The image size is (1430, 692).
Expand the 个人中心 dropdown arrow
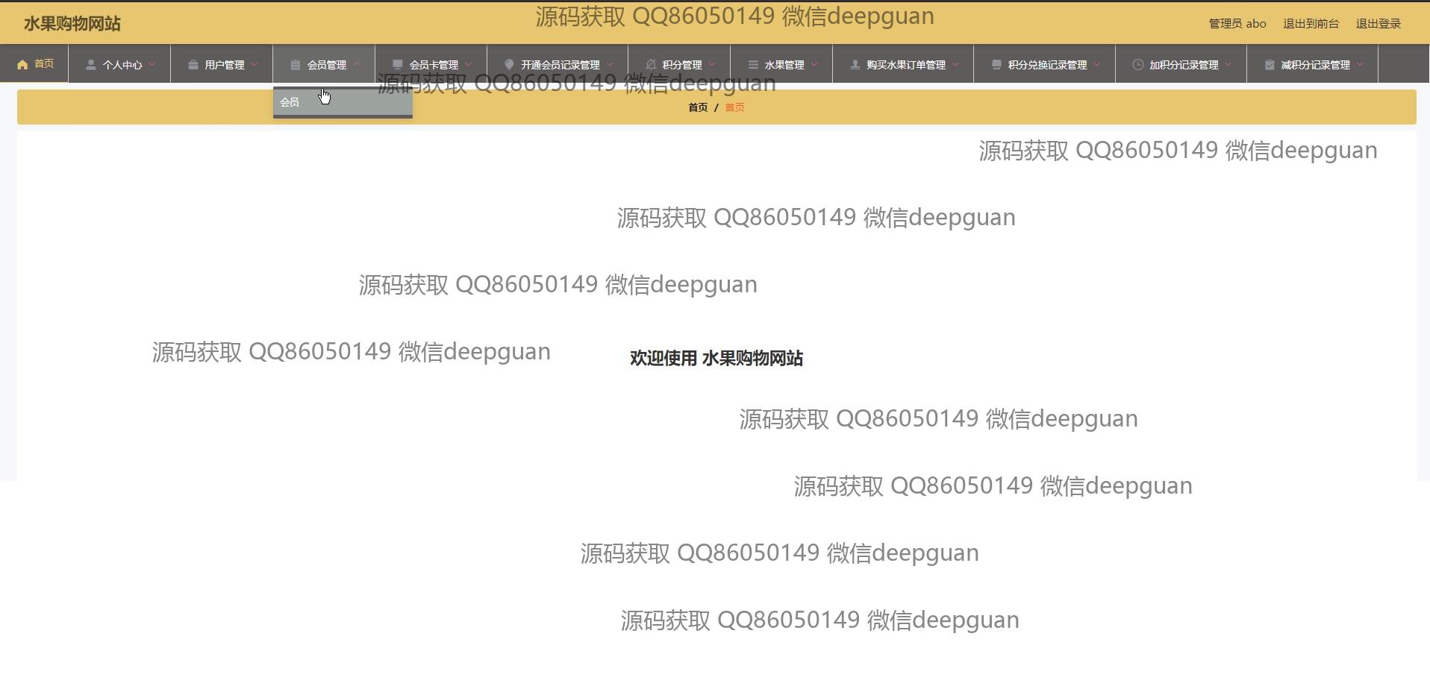click(x=152, y=65)
